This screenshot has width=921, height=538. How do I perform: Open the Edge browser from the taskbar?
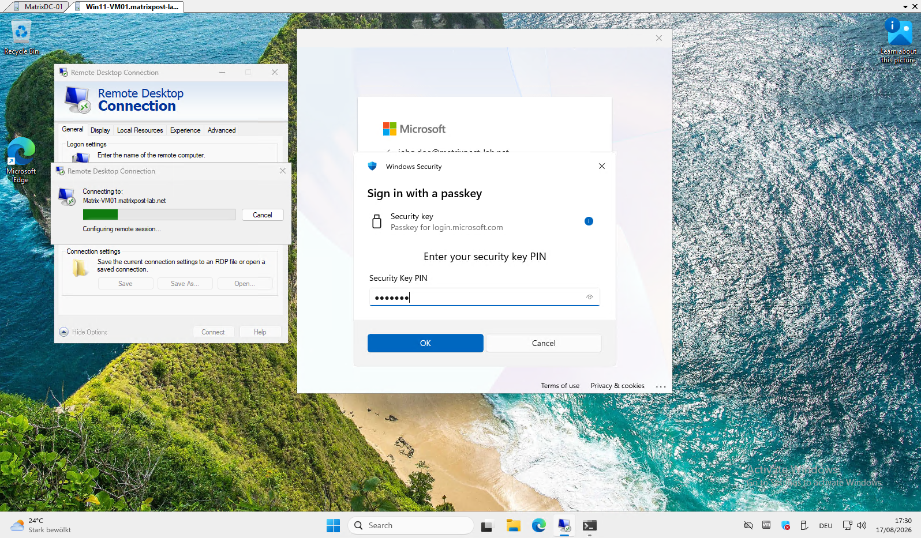click(539, 525)
